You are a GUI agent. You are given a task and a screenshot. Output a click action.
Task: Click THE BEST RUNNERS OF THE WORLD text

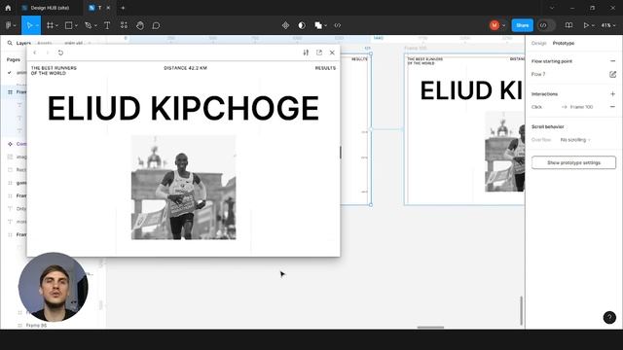tap(54, 71)
